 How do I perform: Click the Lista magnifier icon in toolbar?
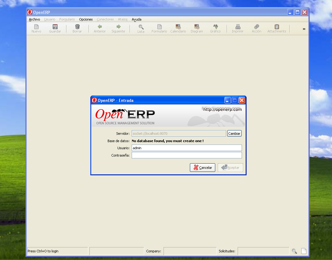141,27
